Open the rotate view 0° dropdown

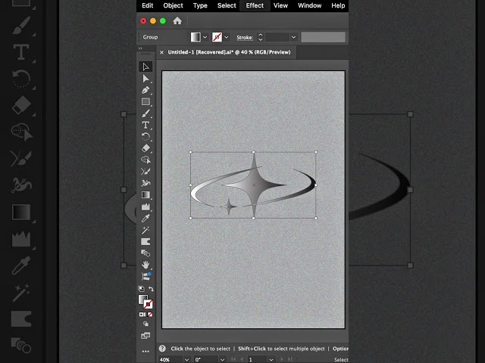point(222,360)
